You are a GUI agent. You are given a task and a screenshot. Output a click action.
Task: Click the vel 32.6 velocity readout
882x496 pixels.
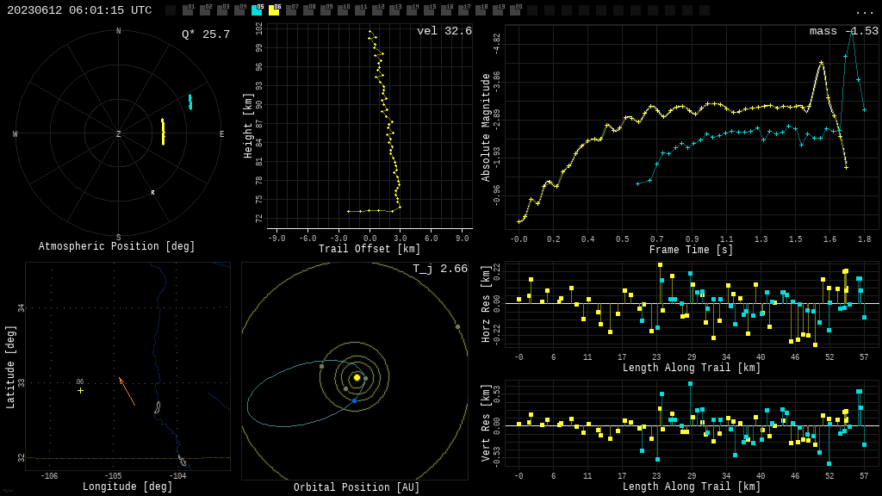pos(444,32)
